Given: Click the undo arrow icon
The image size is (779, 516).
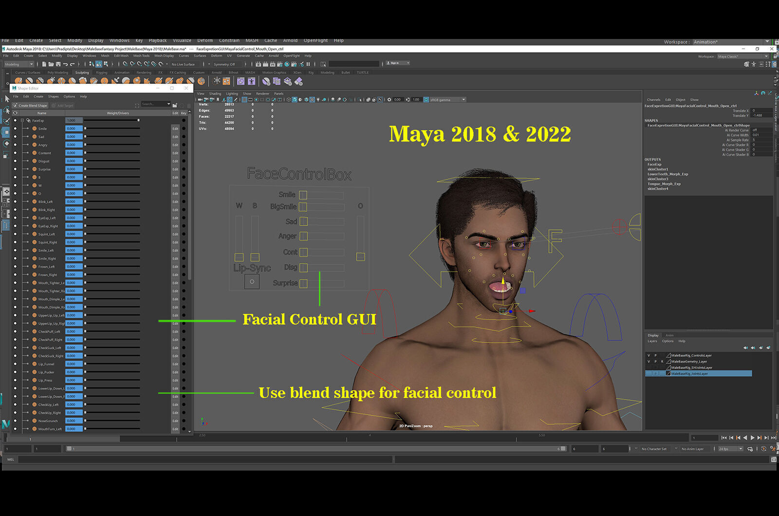Looking at the screenshot, I should click(x=65, y=64).
